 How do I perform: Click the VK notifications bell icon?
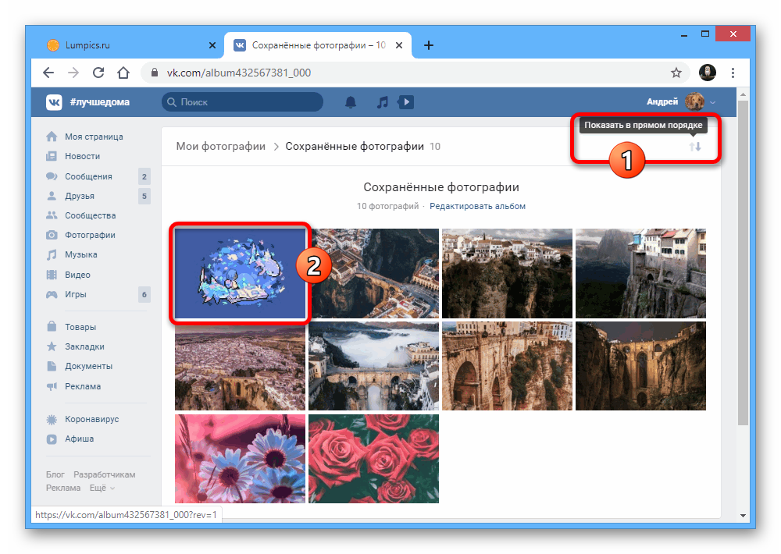tap(351, 102)
